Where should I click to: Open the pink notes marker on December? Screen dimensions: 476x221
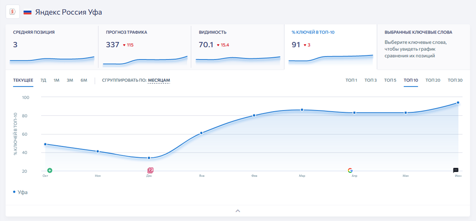click(151, 170)
